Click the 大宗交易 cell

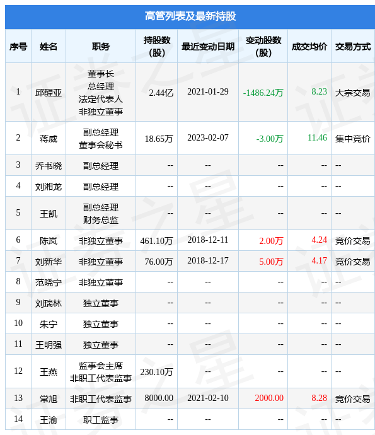[x=353, y=93]
